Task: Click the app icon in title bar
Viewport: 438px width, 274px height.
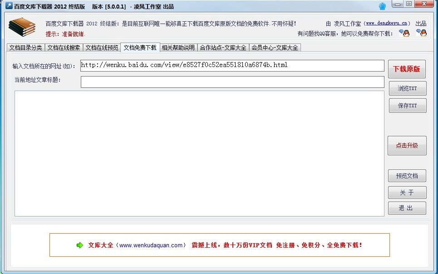Action: [x=8, y=6]
